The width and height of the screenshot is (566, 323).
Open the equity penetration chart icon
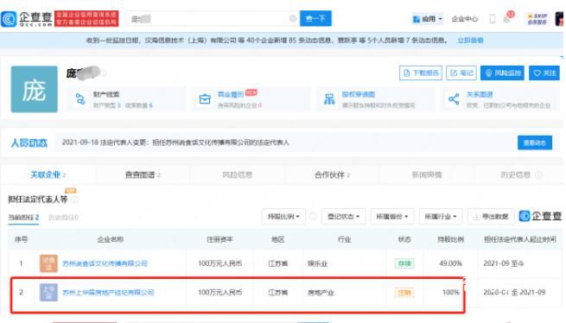329,98
